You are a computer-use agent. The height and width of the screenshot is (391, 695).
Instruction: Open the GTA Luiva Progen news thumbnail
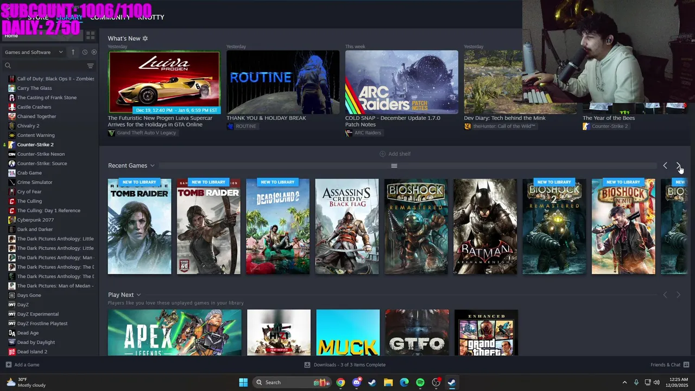[x=164, y=82]
